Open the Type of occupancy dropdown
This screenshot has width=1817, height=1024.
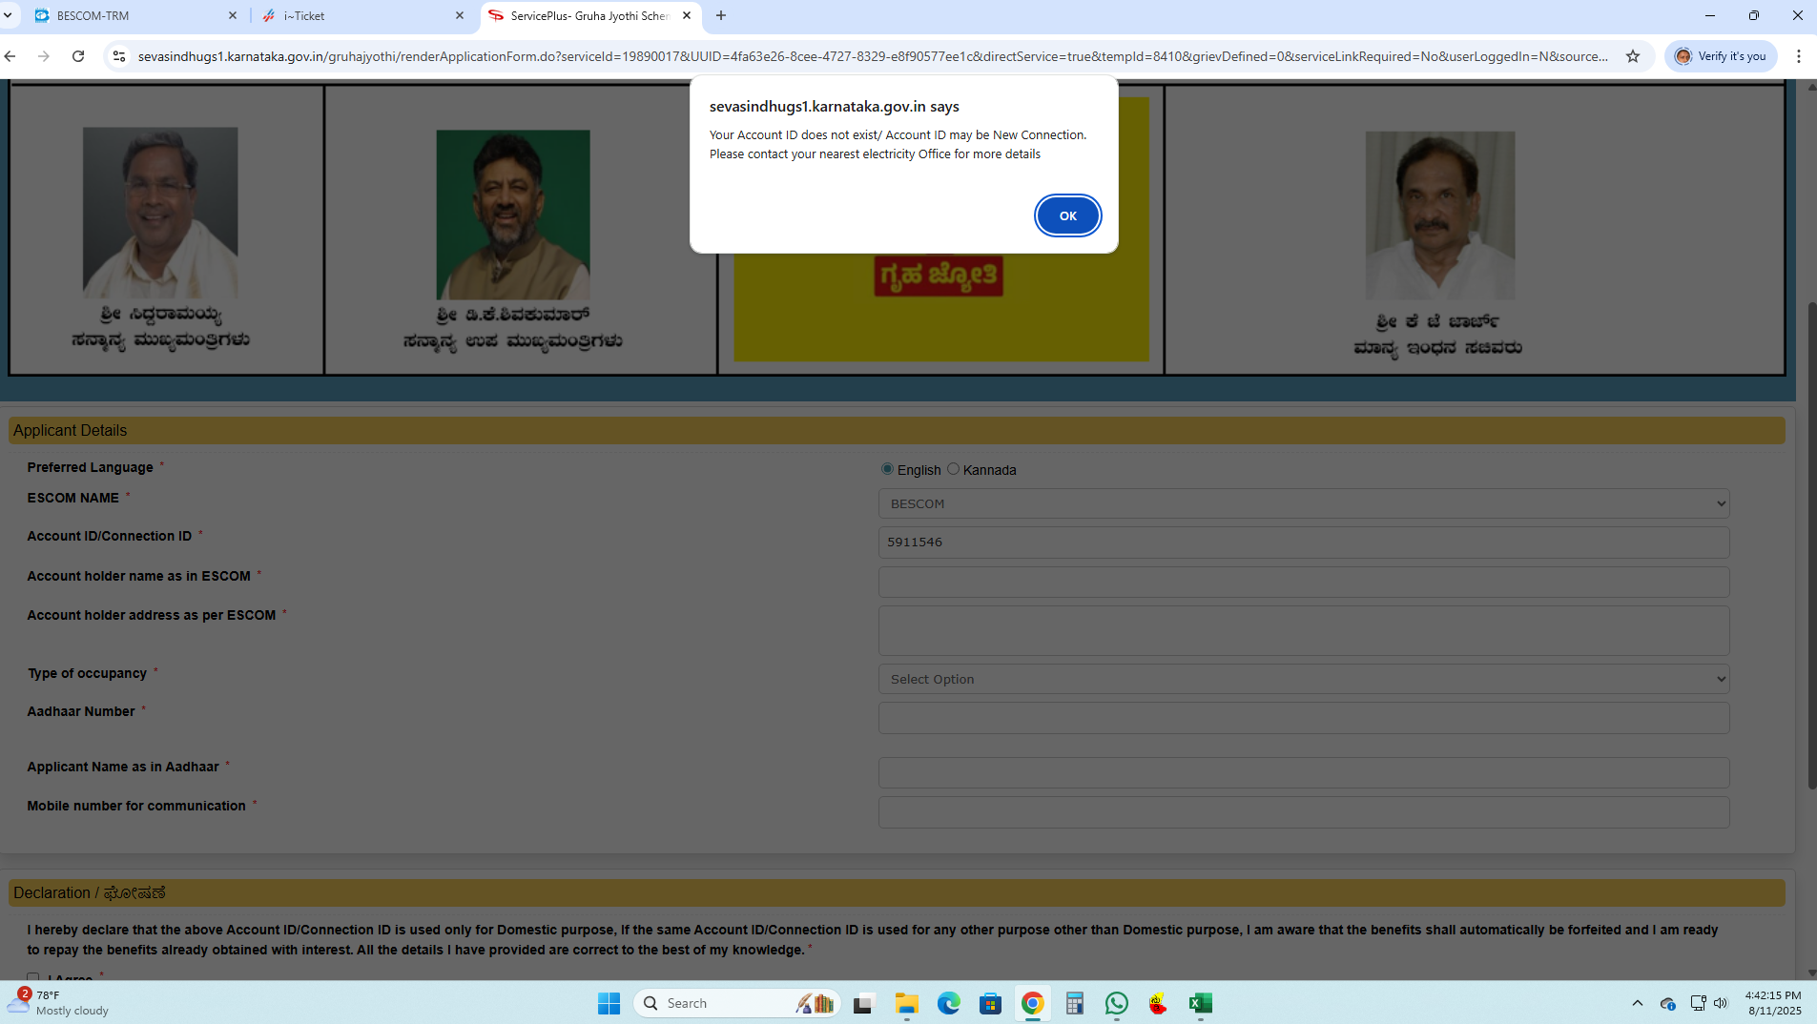tap(1304, 679)
